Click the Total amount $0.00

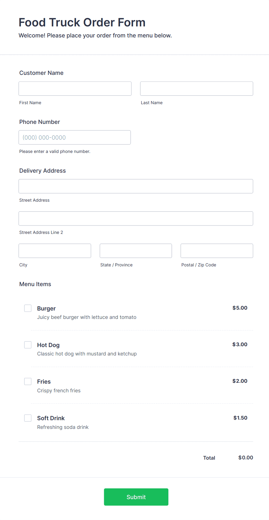245,458
